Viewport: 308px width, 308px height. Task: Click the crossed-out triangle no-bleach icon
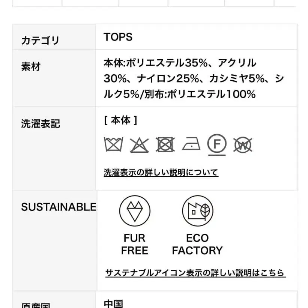pyautogui.click(x=139, y=145)
